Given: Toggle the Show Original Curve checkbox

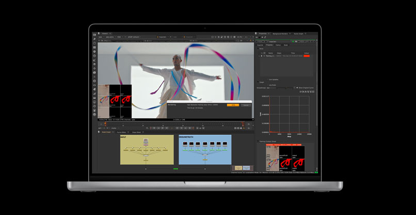Looking at the screenshot, I should coord(297,87).
